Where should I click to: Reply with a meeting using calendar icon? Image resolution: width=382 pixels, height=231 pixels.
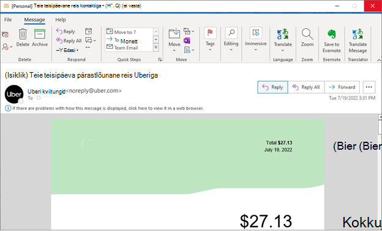tap(88, 31)
